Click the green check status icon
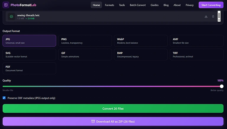The height and width of the screenshot is (129, 227). tap(12, 17)
